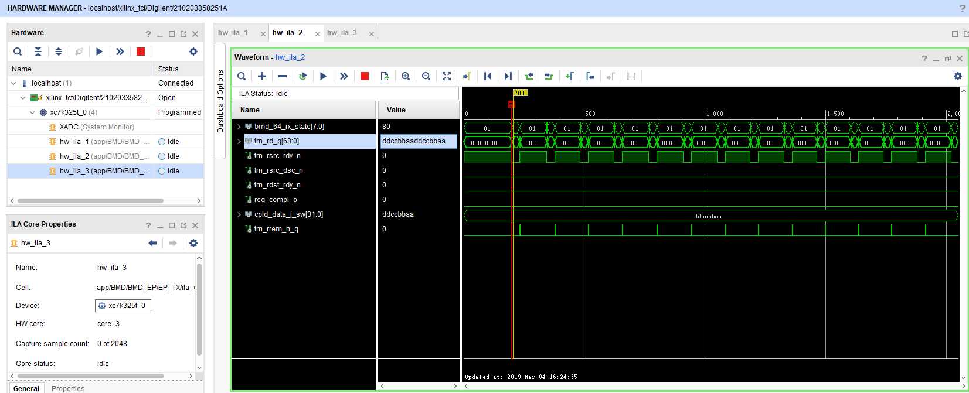Click the Hardware panel horizontal scrollbar
This screenshot has height=393, width=969.
pyautogui.click(x=91, y=201)
